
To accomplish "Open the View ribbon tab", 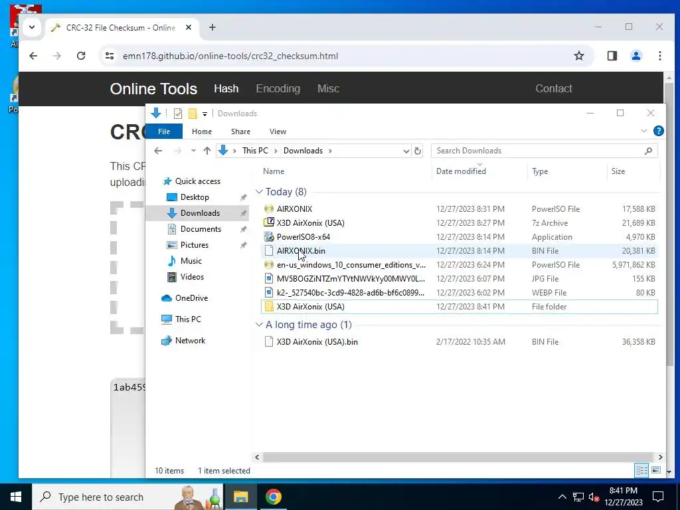I will click(278, 131).
